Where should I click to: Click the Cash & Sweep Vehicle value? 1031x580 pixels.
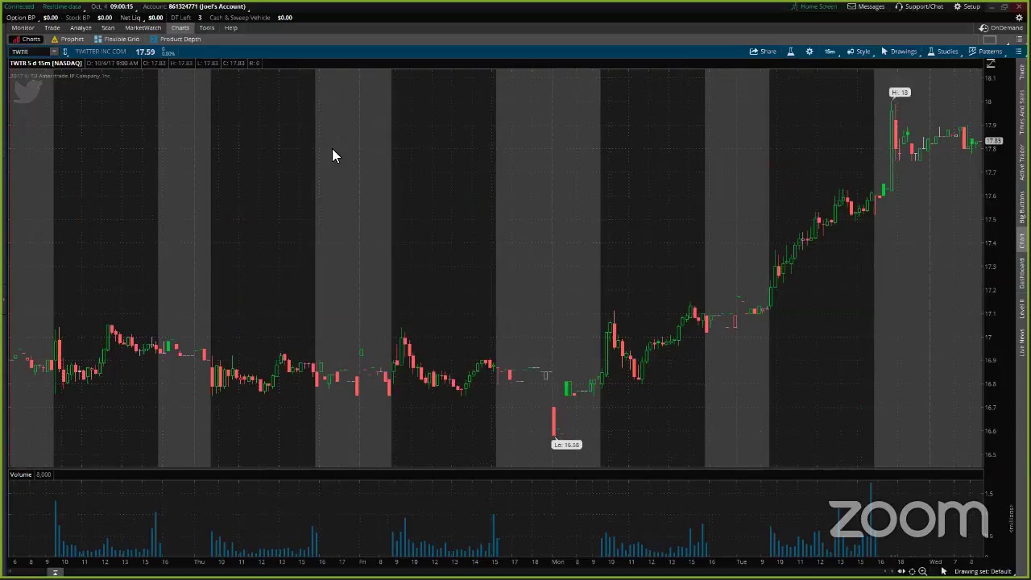(284, 17)
